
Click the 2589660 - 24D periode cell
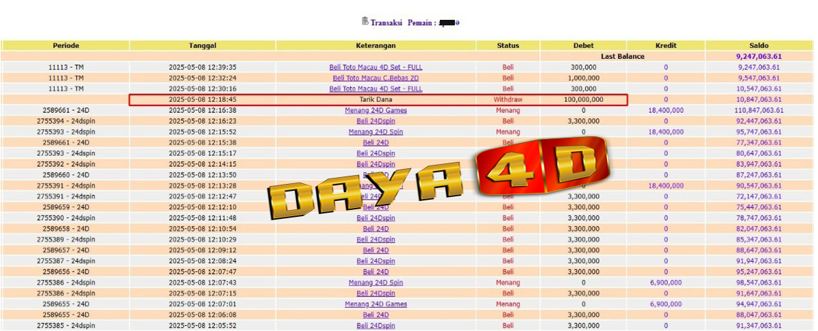point(66,175)
